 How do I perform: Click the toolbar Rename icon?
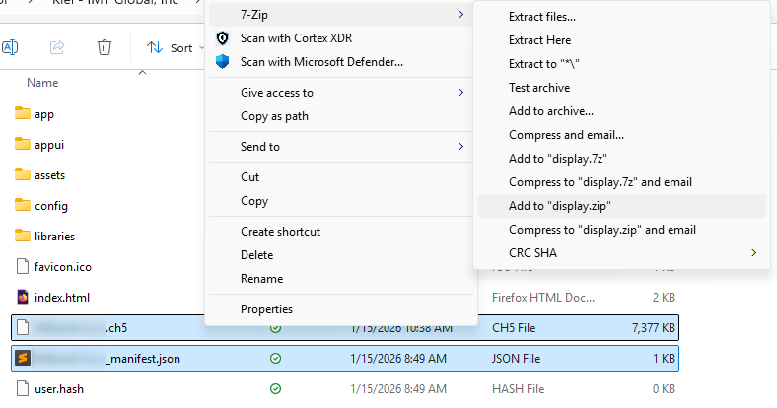[11, 47]
